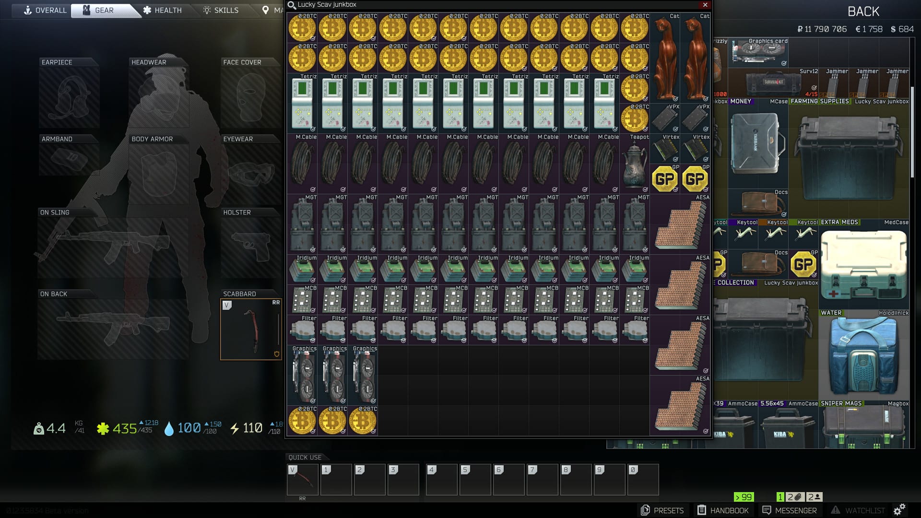Viewport: 921px width, 518px height.
Task: Switch to the Overall tab
Action: [46, 10]
